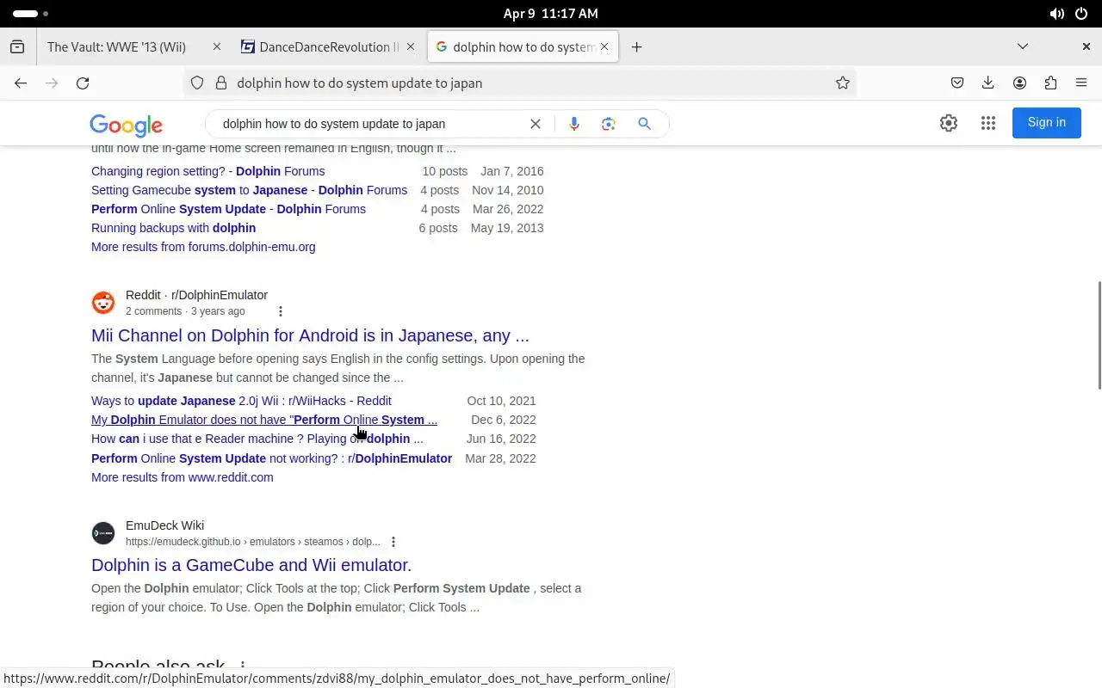The image size is (1102, 688).
Task: Click the 'Reddit · r/DolphinEmulator' source name
Action: pos(196,295)
